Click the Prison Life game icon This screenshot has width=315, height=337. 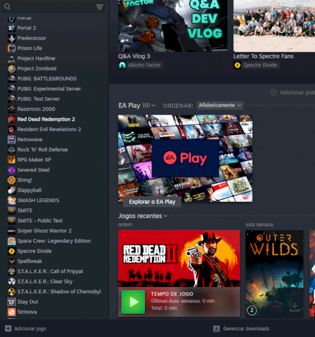12,48
